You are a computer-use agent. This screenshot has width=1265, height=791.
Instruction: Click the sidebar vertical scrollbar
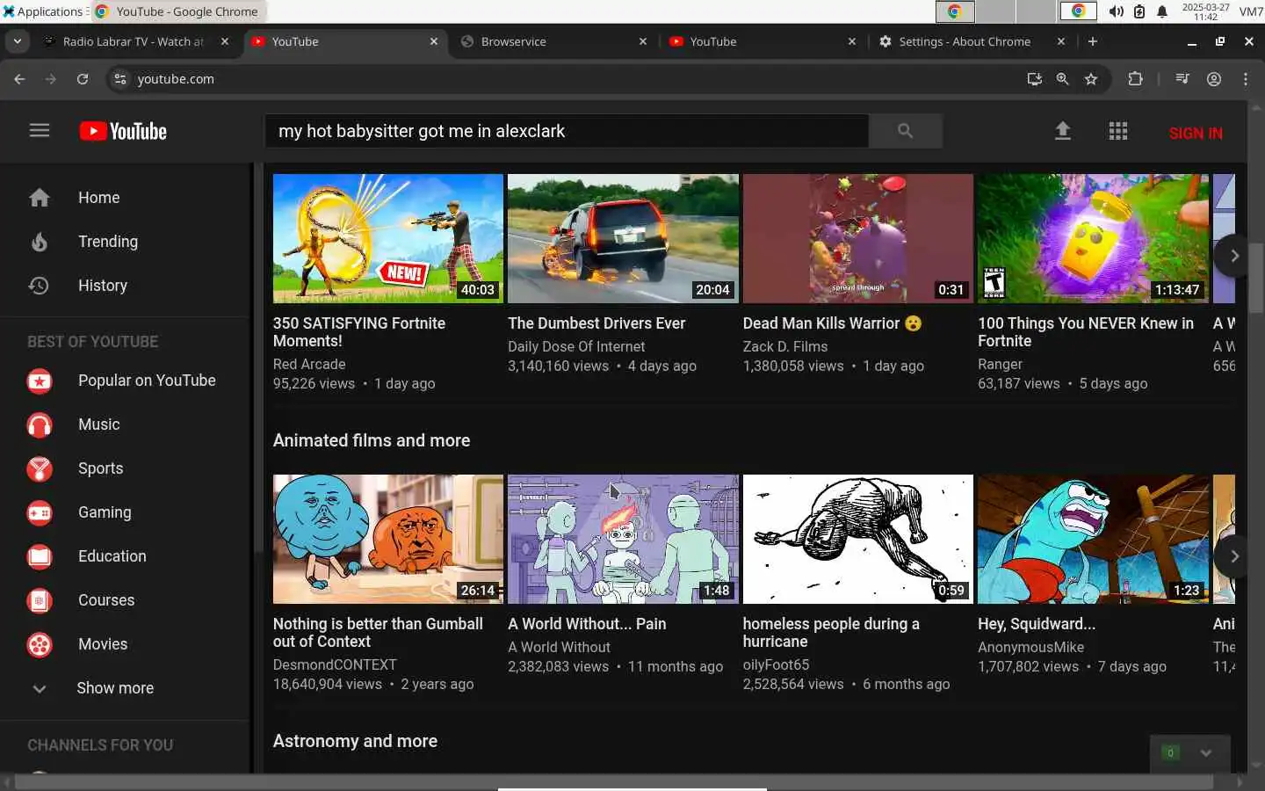coord(257,356)
